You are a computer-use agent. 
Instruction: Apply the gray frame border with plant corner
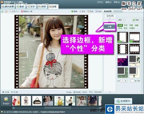coord(134,61)
